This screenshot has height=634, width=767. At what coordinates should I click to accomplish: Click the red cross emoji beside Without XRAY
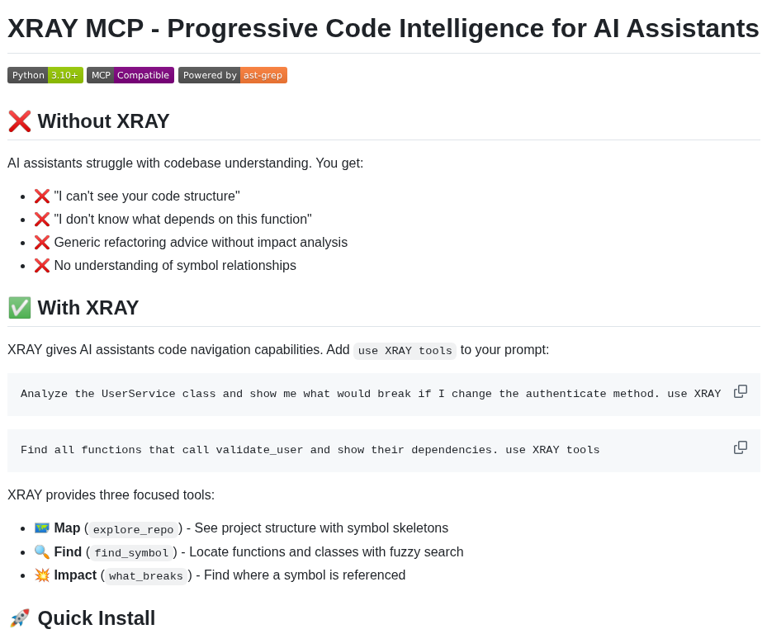[x=20, y=121]
